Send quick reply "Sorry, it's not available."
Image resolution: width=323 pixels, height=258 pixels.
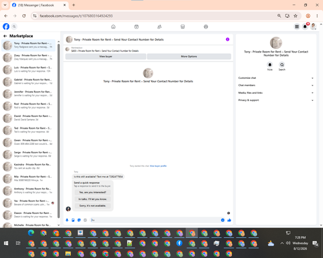(92, 206)
